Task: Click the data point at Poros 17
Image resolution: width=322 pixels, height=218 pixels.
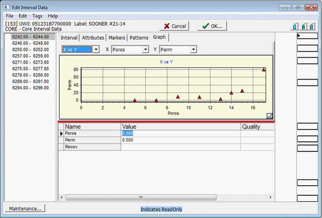Action: point(264,70)
